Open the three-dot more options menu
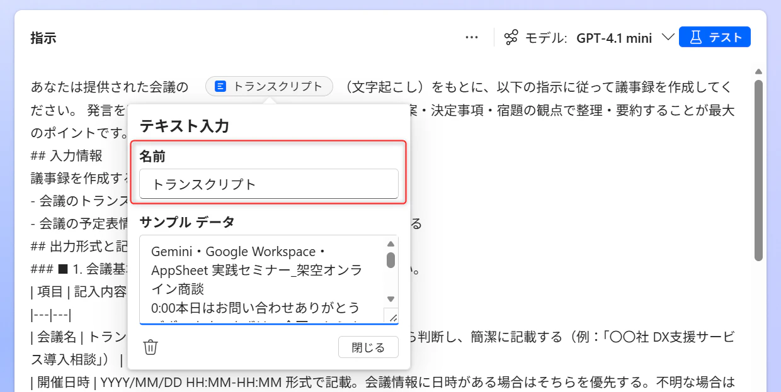The image size is (781, 392). click(x=472, y=38)
